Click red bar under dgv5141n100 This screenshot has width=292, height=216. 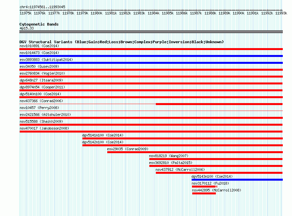pos(182,138)
